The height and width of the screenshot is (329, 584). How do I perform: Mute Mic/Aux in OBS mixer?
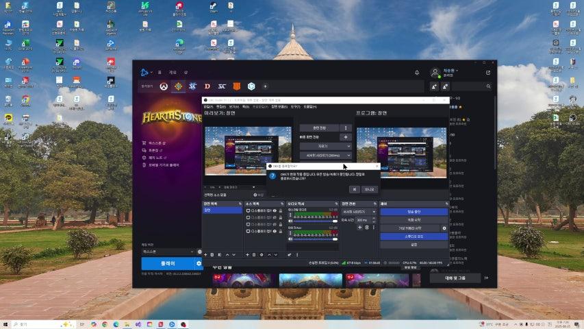pyautogui.click(x=290, y=239)
